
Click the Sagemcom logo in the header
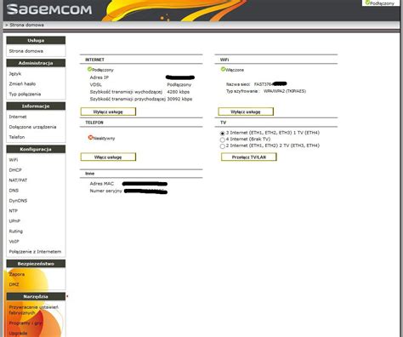(x=49, y=9)
